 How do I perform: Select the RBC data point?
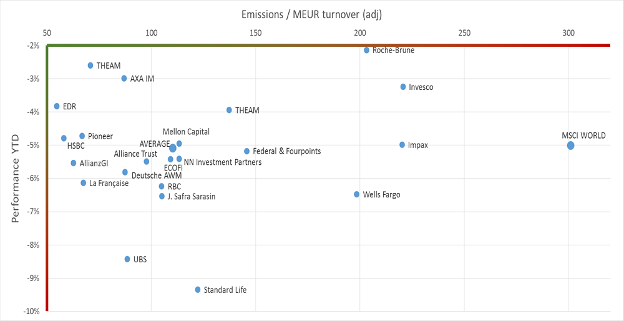[162, 186]
